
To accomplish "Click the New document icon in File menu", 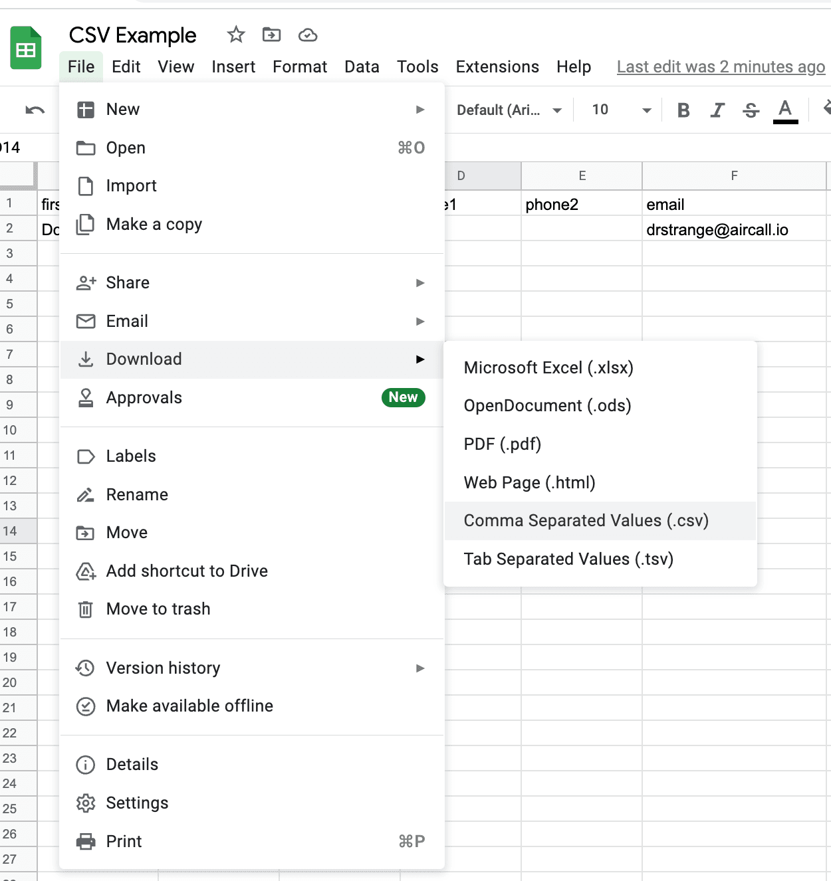I will tap(86, 109).
